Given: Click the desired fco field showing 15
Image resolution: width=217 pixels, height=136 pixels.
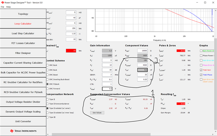Looking at the screenshot, I should click(x=71, y=51).
